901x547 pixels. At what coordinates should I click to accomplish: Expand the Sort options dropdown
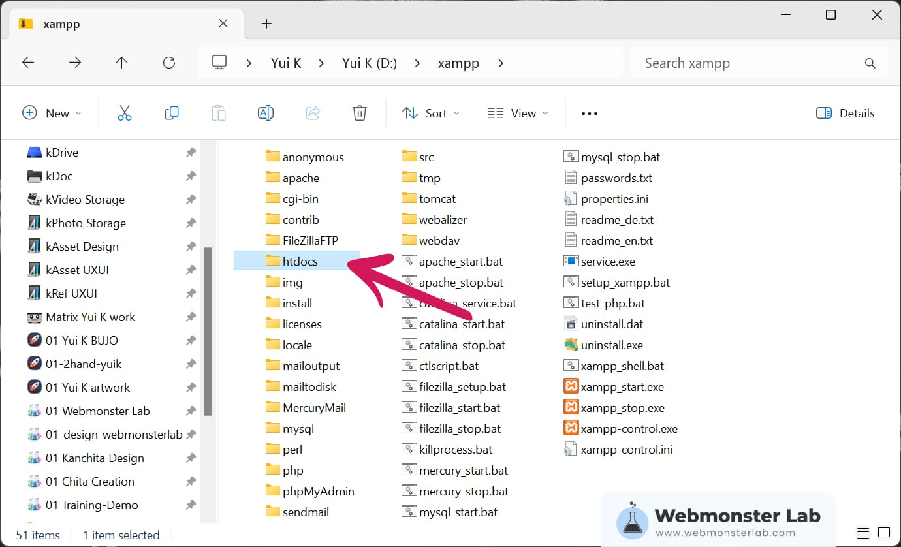click(431, 113)
